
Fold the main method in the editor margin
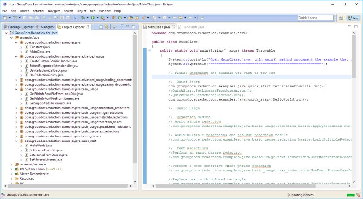tap(150, 50)
